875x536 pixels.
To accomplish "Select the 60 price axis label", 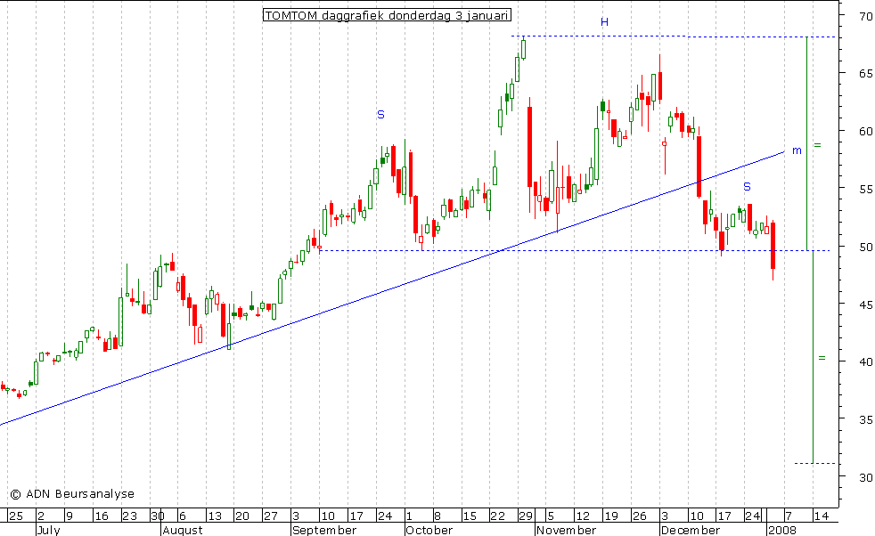I will tap(865, 131).
